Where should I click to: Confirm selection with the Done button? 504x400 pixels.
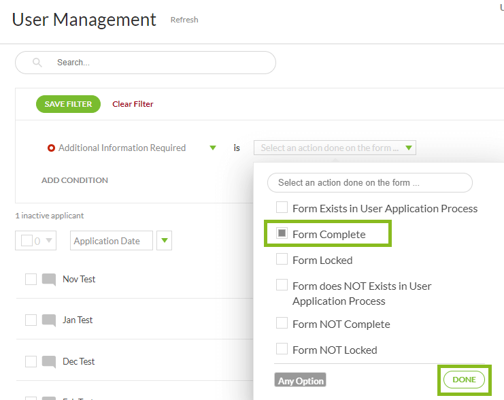coord(464,380)
